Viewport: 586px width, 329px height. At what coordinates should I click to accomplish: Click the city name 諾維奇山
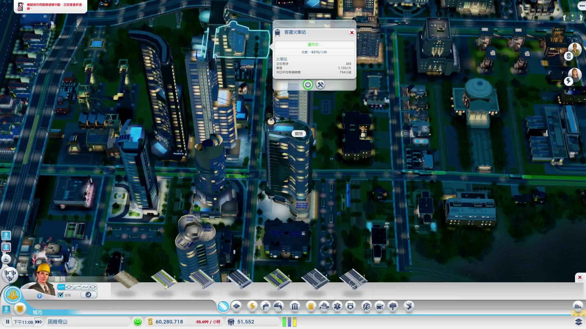(x=58, y=322)
